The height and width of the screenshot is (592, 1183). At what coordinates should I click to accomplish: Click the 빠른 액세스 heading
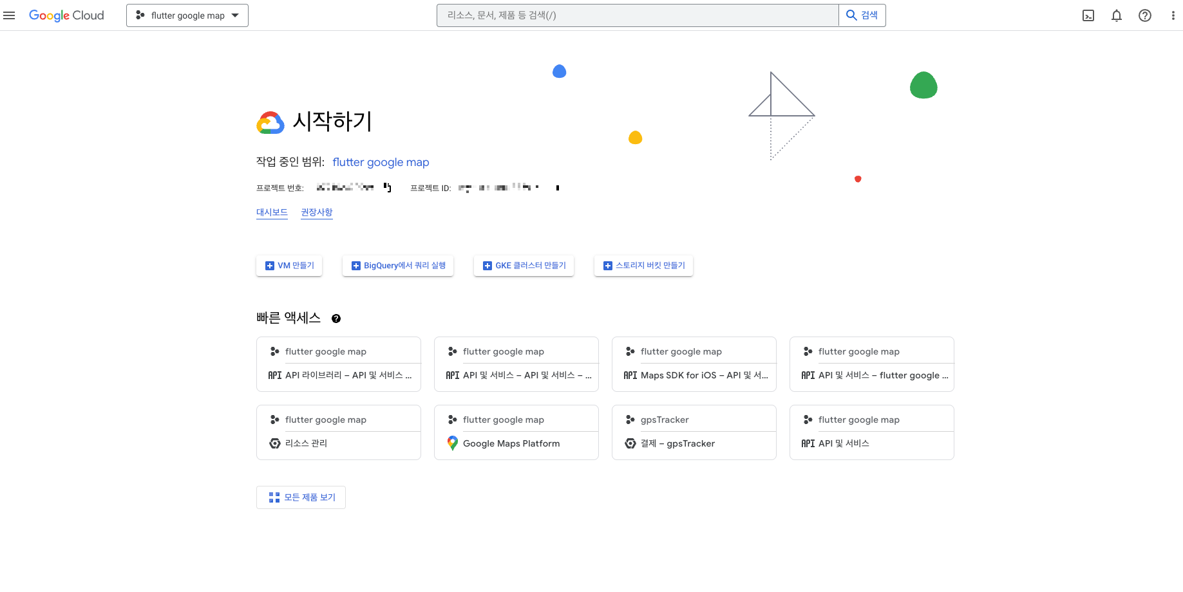tap(289, 318)
